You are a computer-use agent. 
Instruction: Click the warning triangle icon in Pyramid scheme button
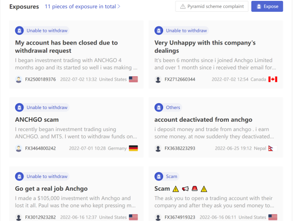(x=183, y=6)
